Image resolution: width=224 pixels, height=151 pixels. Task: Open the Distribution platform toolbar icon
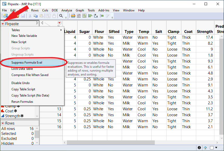(90, 16)
